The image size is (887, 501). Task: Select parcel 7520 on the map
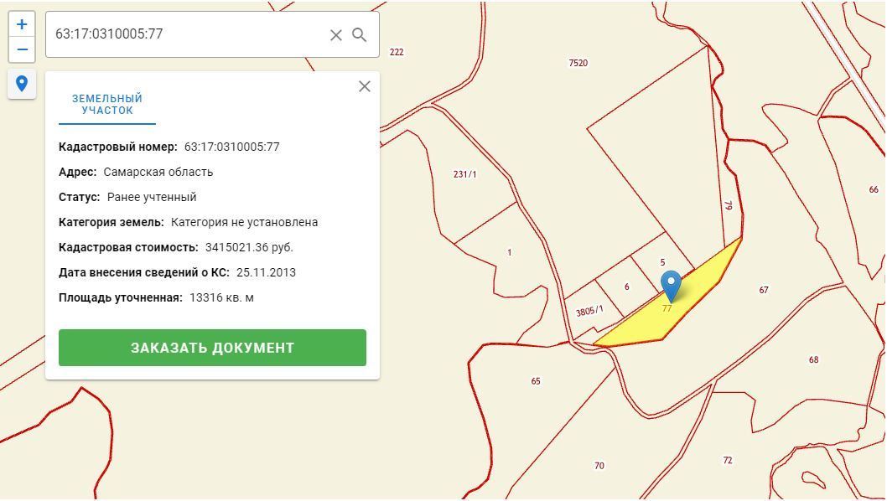pyautogui.click(x=578, y=63)
